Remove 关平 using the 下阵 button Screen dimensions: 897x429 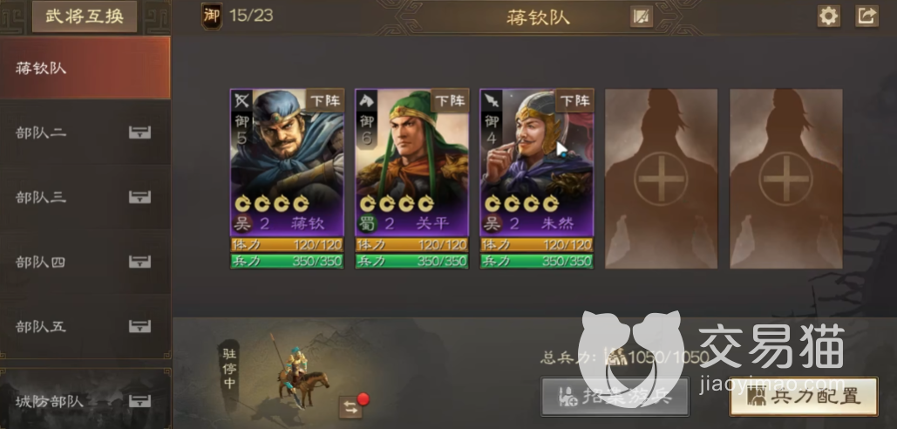click(x=450, y=100)
